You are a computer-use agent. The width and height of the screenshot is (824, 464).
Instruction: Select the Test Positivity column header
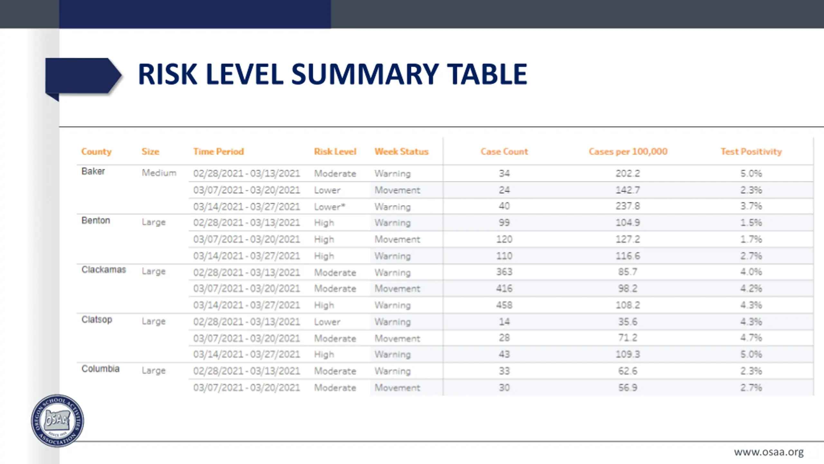pos(751,151)
